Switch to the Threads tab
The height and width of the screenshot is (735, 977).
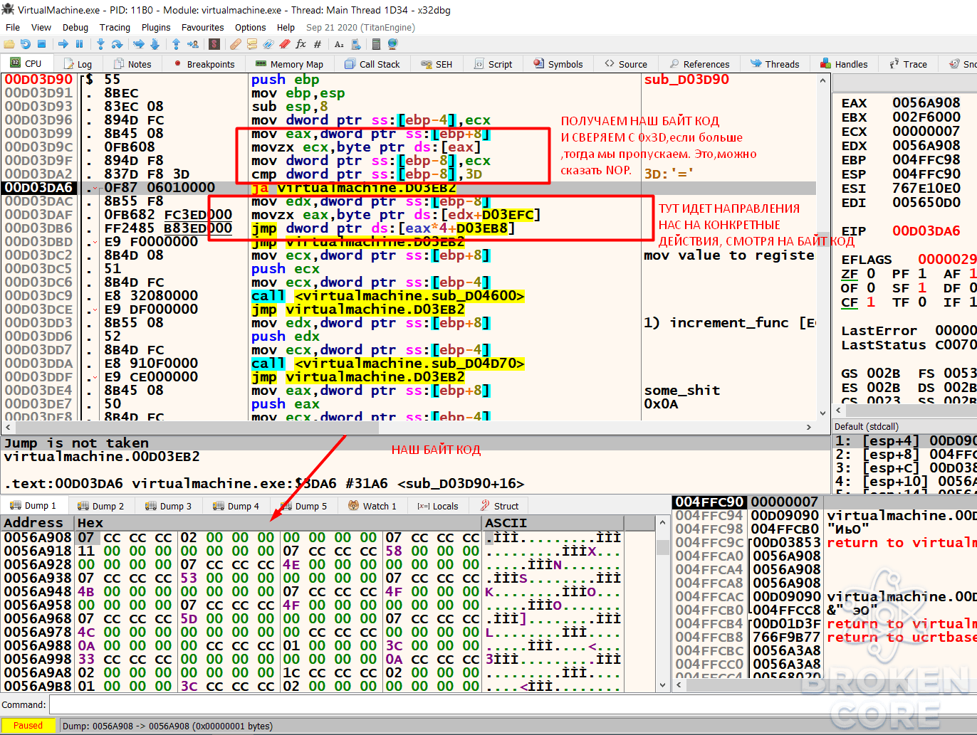coord(775,64)
